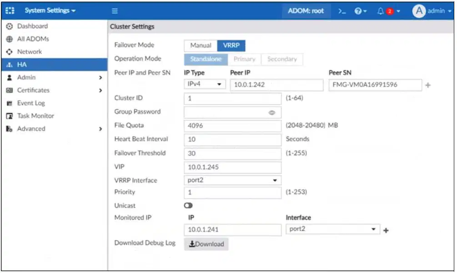Click the File Quota field 4096

[x=232, y=126]
